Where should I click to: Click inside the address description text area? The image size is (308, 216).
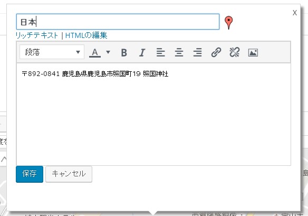153,118
